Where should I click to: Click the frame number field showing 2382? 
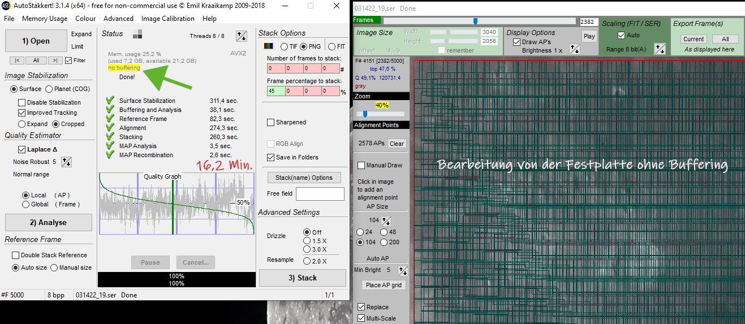pos(589,21)
